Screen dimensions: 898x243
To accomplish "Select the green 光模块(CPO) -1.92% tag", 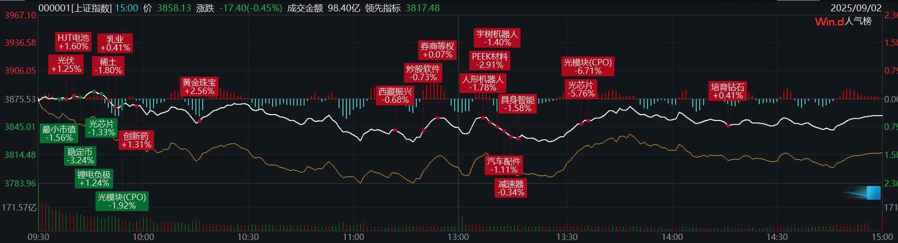I will [x=122, y=201].
